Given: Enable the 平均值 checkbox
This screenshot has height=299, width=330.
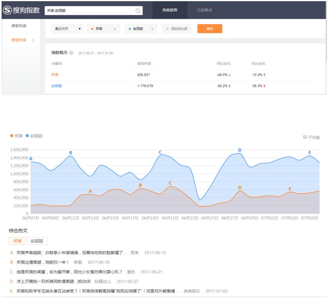Looking at the screenshot, I should (x=305, y=137).
